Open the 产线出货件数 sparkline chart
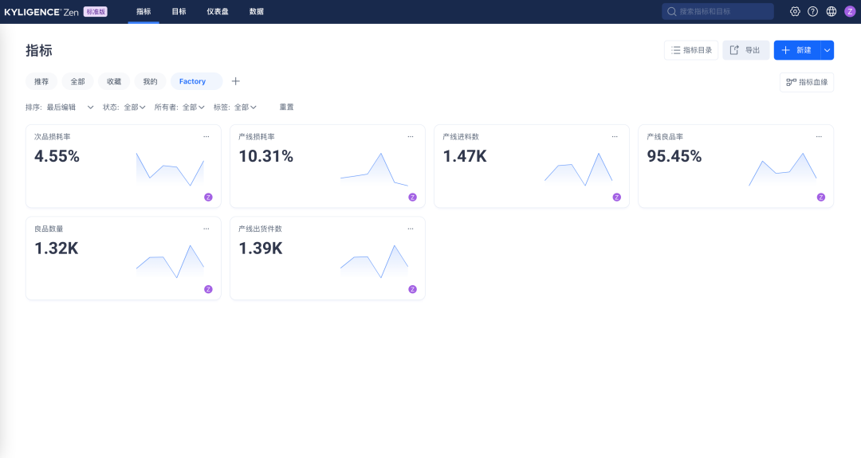 coord(374,261)
